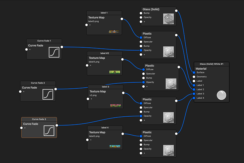Click Opacity socket on Plastic fed by label3.png

141,50
